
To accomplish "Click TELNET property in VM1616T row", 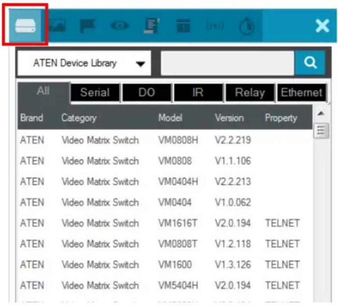I will tap(282, 223).
